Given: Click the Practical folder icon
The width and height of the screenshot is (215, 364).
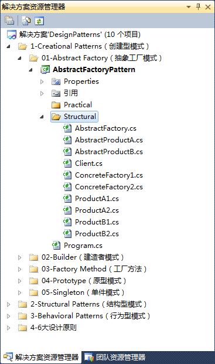Looking at the screenshot, I should (56, 105).
